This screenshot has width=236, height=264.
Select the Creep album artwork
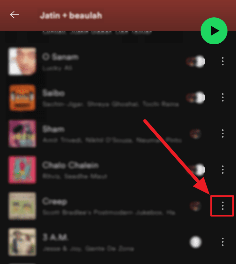(x=22, y=206)
